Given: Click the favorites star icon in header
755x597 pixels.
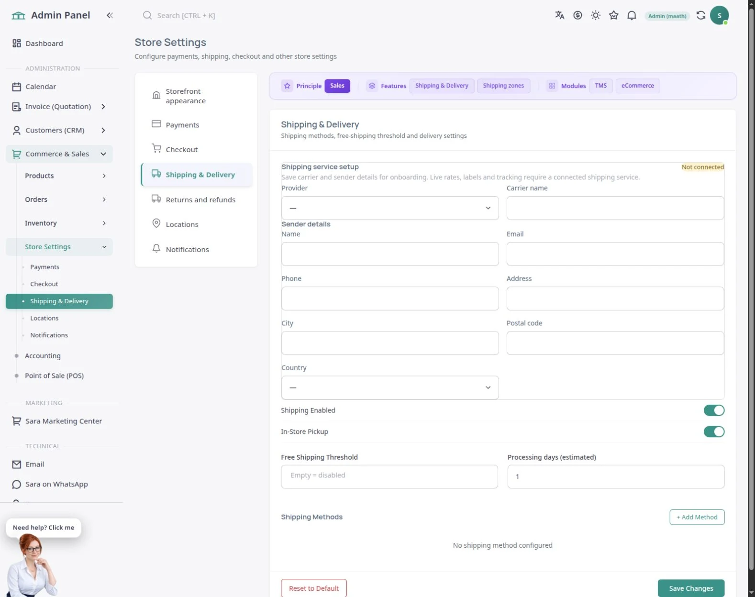Looking at the screenshot, I should pyautogui.click(x=614, y=15).
